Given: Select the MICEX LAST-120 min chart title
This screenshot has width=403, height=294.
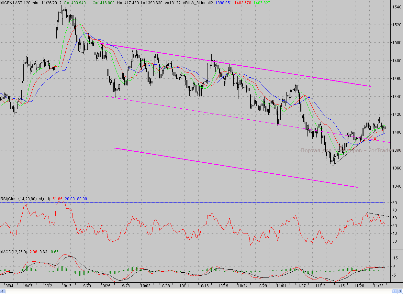Looking at the screenshot, I should pos(19,3).
